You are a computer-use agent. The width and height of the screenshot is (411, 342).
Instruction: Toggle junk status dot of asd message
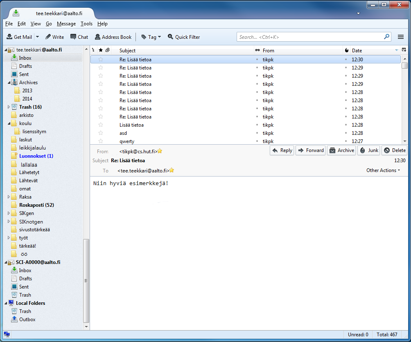[346, 133]
